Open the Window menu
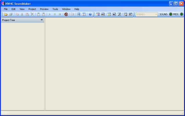This screenshot has height=116, width=185. point(66,9)
